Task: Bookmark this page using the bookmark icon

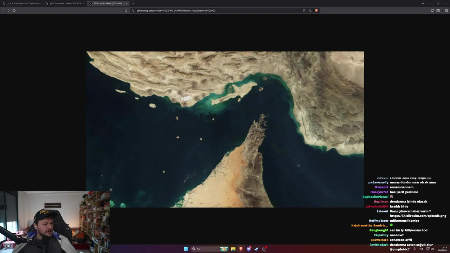Action: pyautogui.click(x=126, y=11)
